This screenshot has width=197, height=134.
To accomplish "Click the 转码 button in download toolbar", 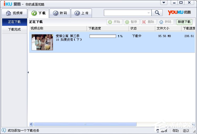I will (165, 22).
